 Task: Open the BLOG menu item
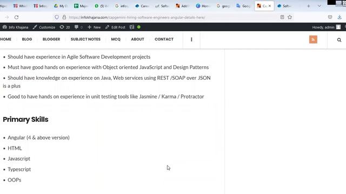(x=27, y=39)
